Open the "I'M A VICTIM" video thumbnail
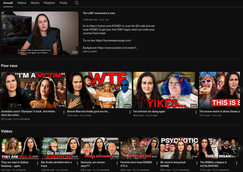243x172 pixels. coord(33,90)
